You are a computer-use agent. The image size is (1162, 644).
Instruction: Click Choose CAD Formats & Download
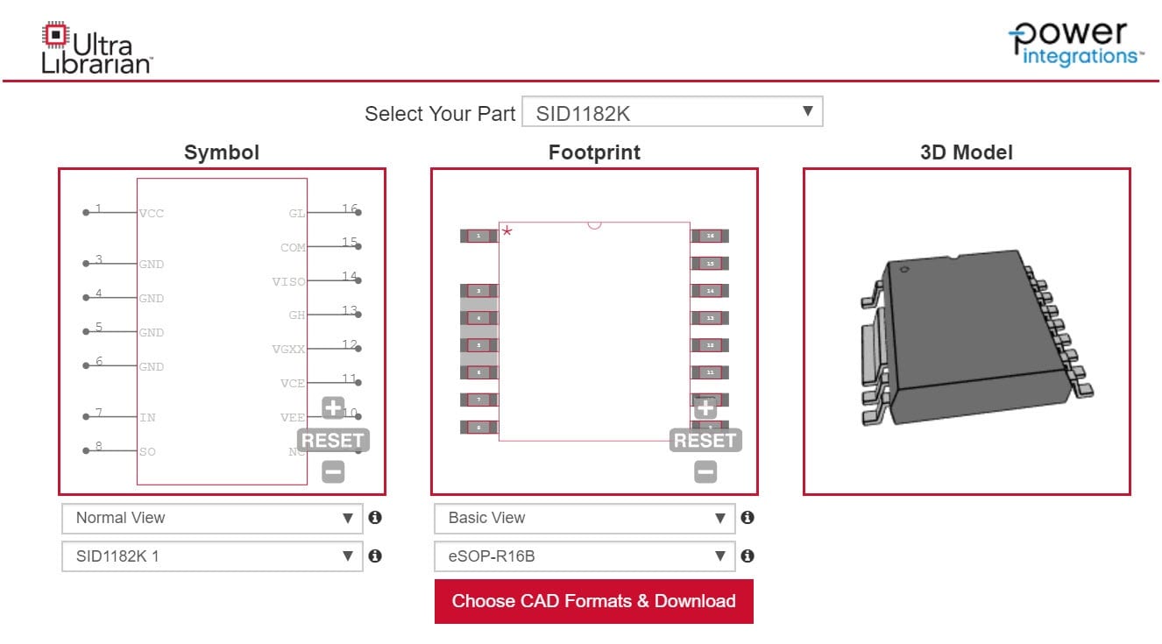(x=593, y=601)
